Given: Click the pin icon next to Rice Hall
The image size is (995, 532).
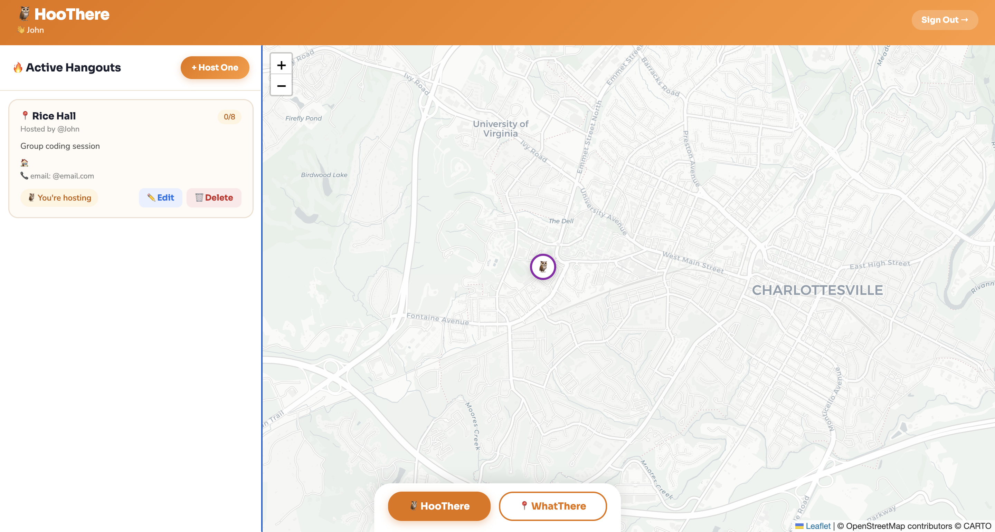Looking at the screenshot, I should click(x=25, y=115).
